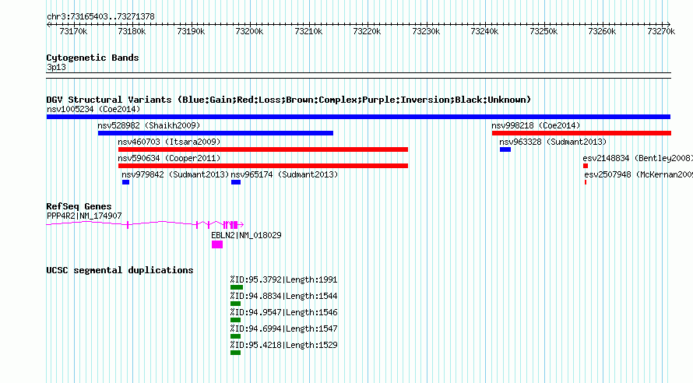Select green duplication bar for Length:1547
The image size is (693, 383).
(x=236, y=336)
